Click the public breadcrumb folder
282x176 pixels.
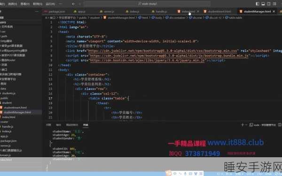[83, 18]
